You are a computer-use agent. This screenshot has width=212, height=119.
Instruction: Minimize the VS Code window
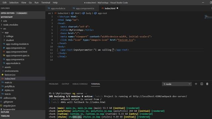pos(203,3)
